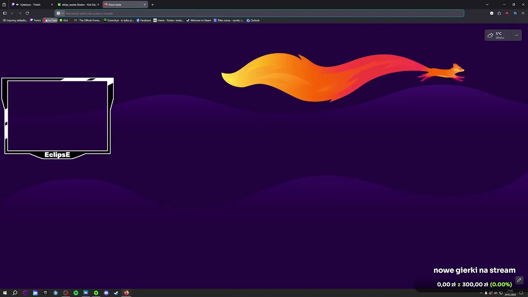
Task: Open the Piłka nożna - wyniki bookmark
Action: [x=229, y=20]
